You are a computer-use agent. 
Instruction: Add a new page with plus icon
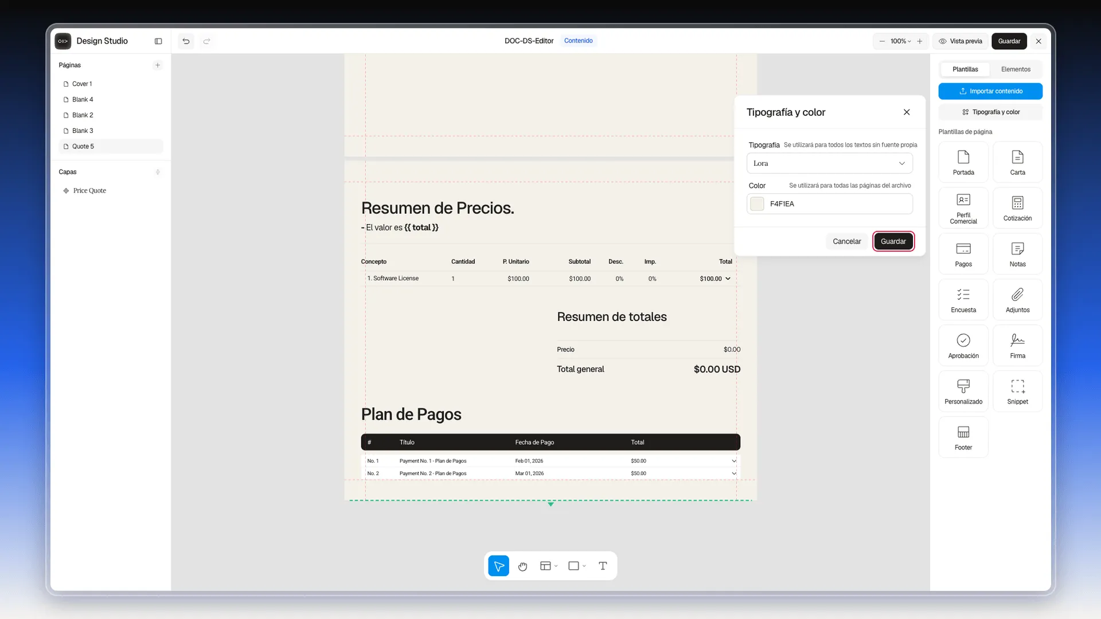pyautogui.click(x=158, y=65)
